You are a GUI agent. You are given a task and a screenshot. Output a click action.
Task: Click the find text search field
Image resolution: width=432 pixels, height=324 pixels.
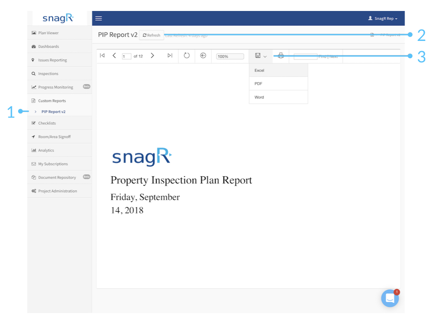click(305, 57)
